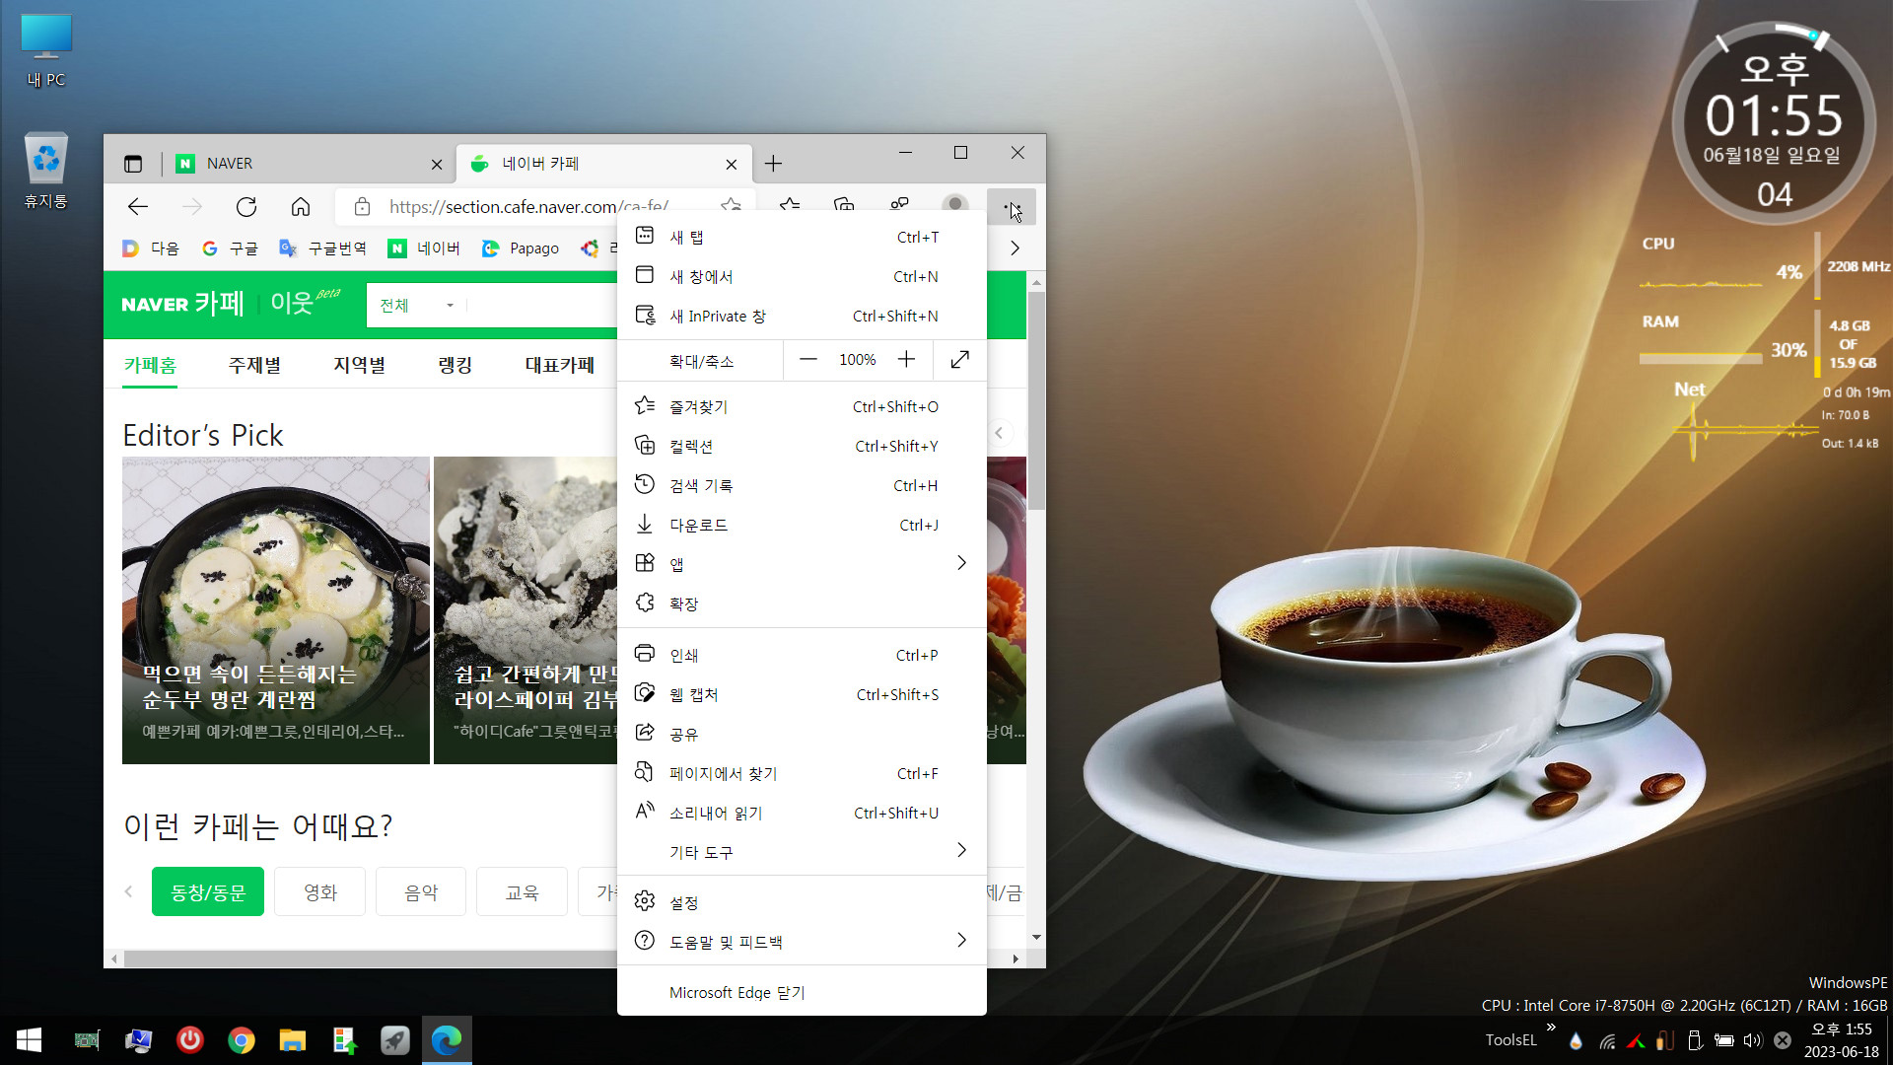Enter full screen with expand arrow icon
The height and width of the screenshot is (1065, 1893).
[959, 360]
